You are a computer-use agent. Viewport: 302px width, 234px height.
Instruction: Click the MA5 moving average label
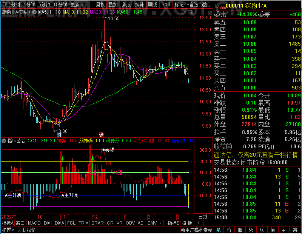coord(49,12)
